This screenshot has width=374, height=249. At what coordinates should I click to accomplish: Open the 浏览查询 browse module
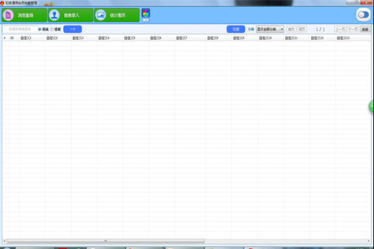coord(24,16)
